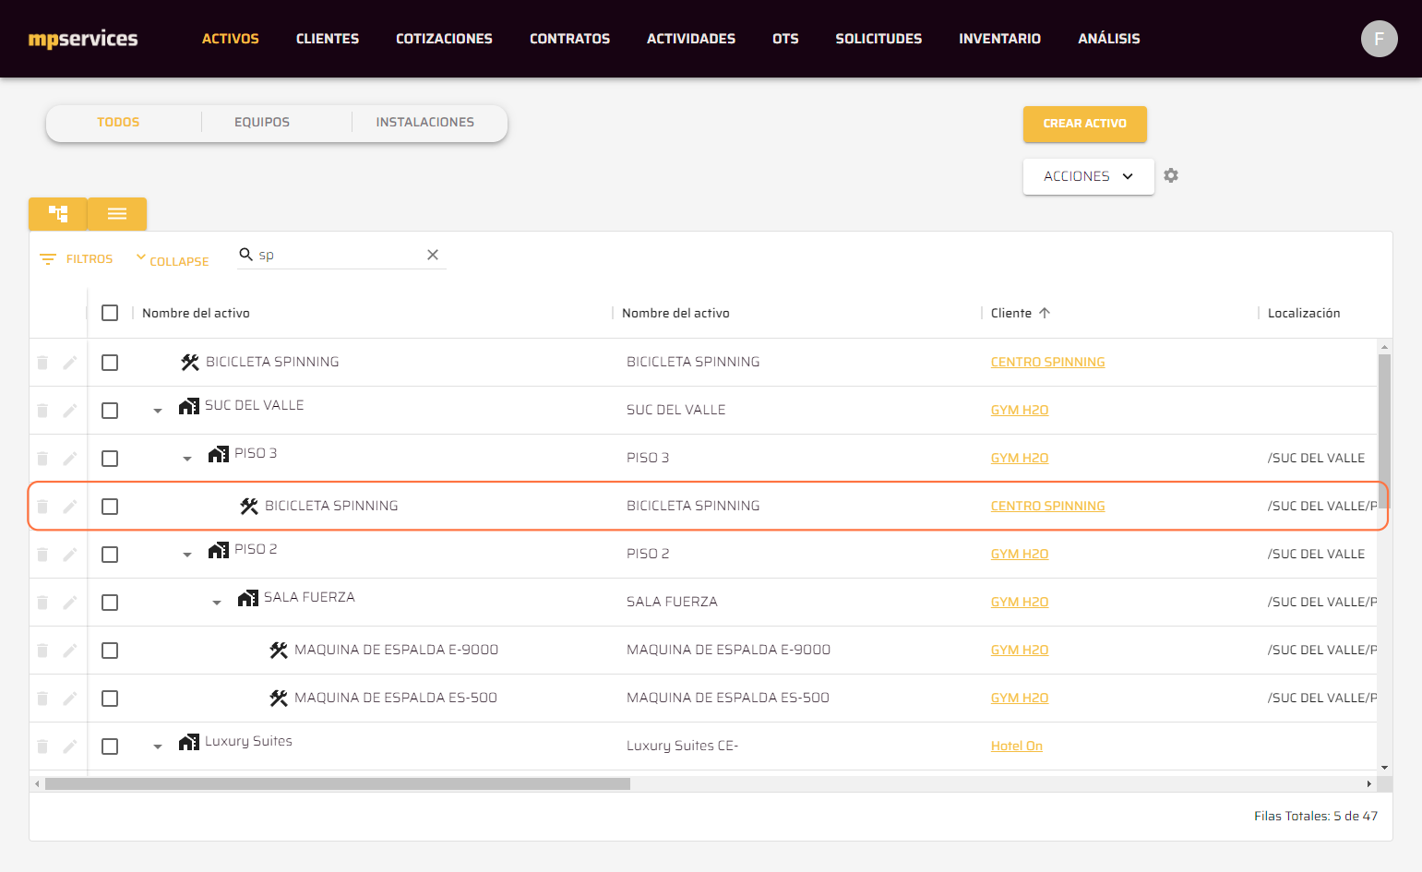Open GYM H2O link in SALA FUERZA row
The height and width of the screenshot is (872, 1422).
[x=1019, y=602]
